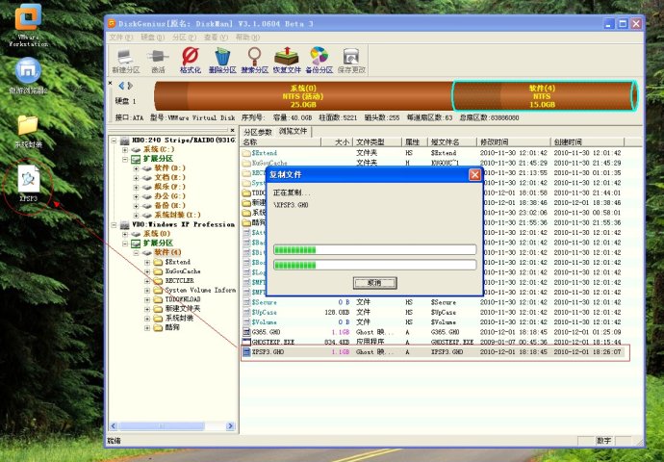Screen dimensions: 664x462
Task: Sort files by the 名称 column header
Action: tap(281, 142)
